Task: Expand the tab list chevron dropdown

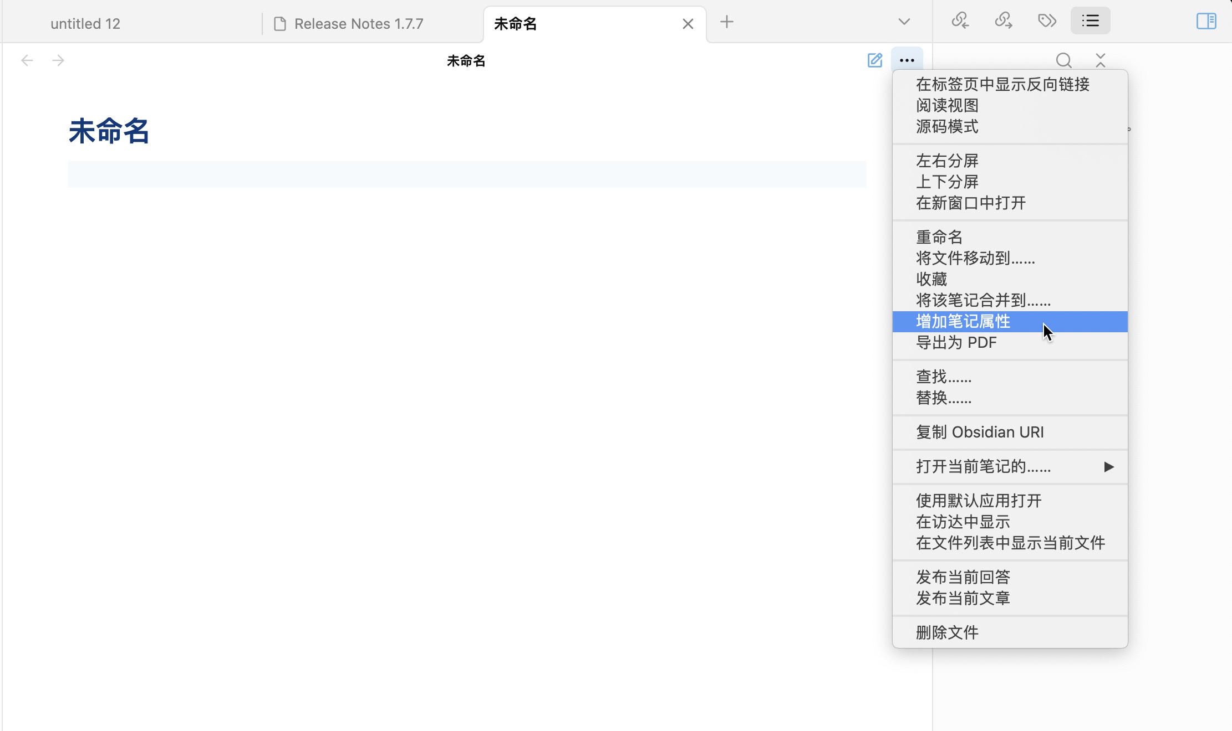Action: coord(904,22)
